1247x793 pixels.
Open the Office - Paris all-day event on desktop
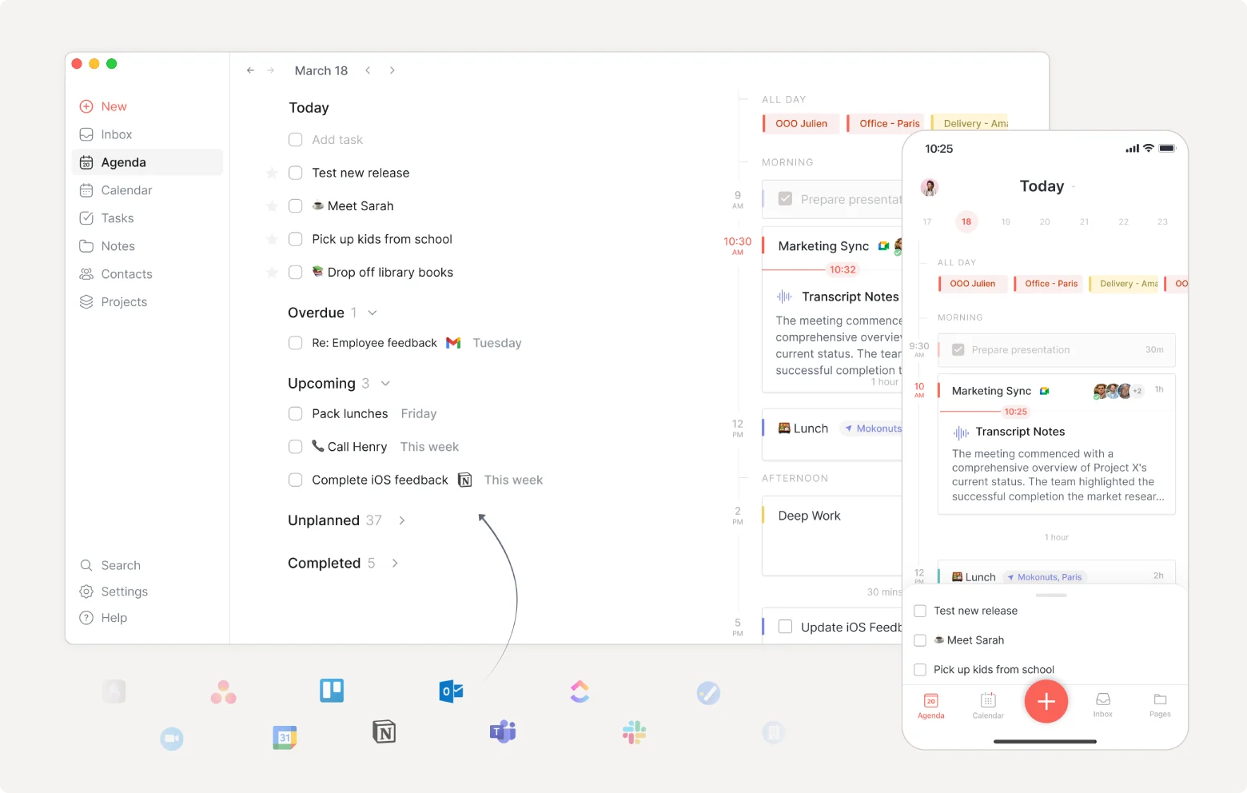coord(886,123)
